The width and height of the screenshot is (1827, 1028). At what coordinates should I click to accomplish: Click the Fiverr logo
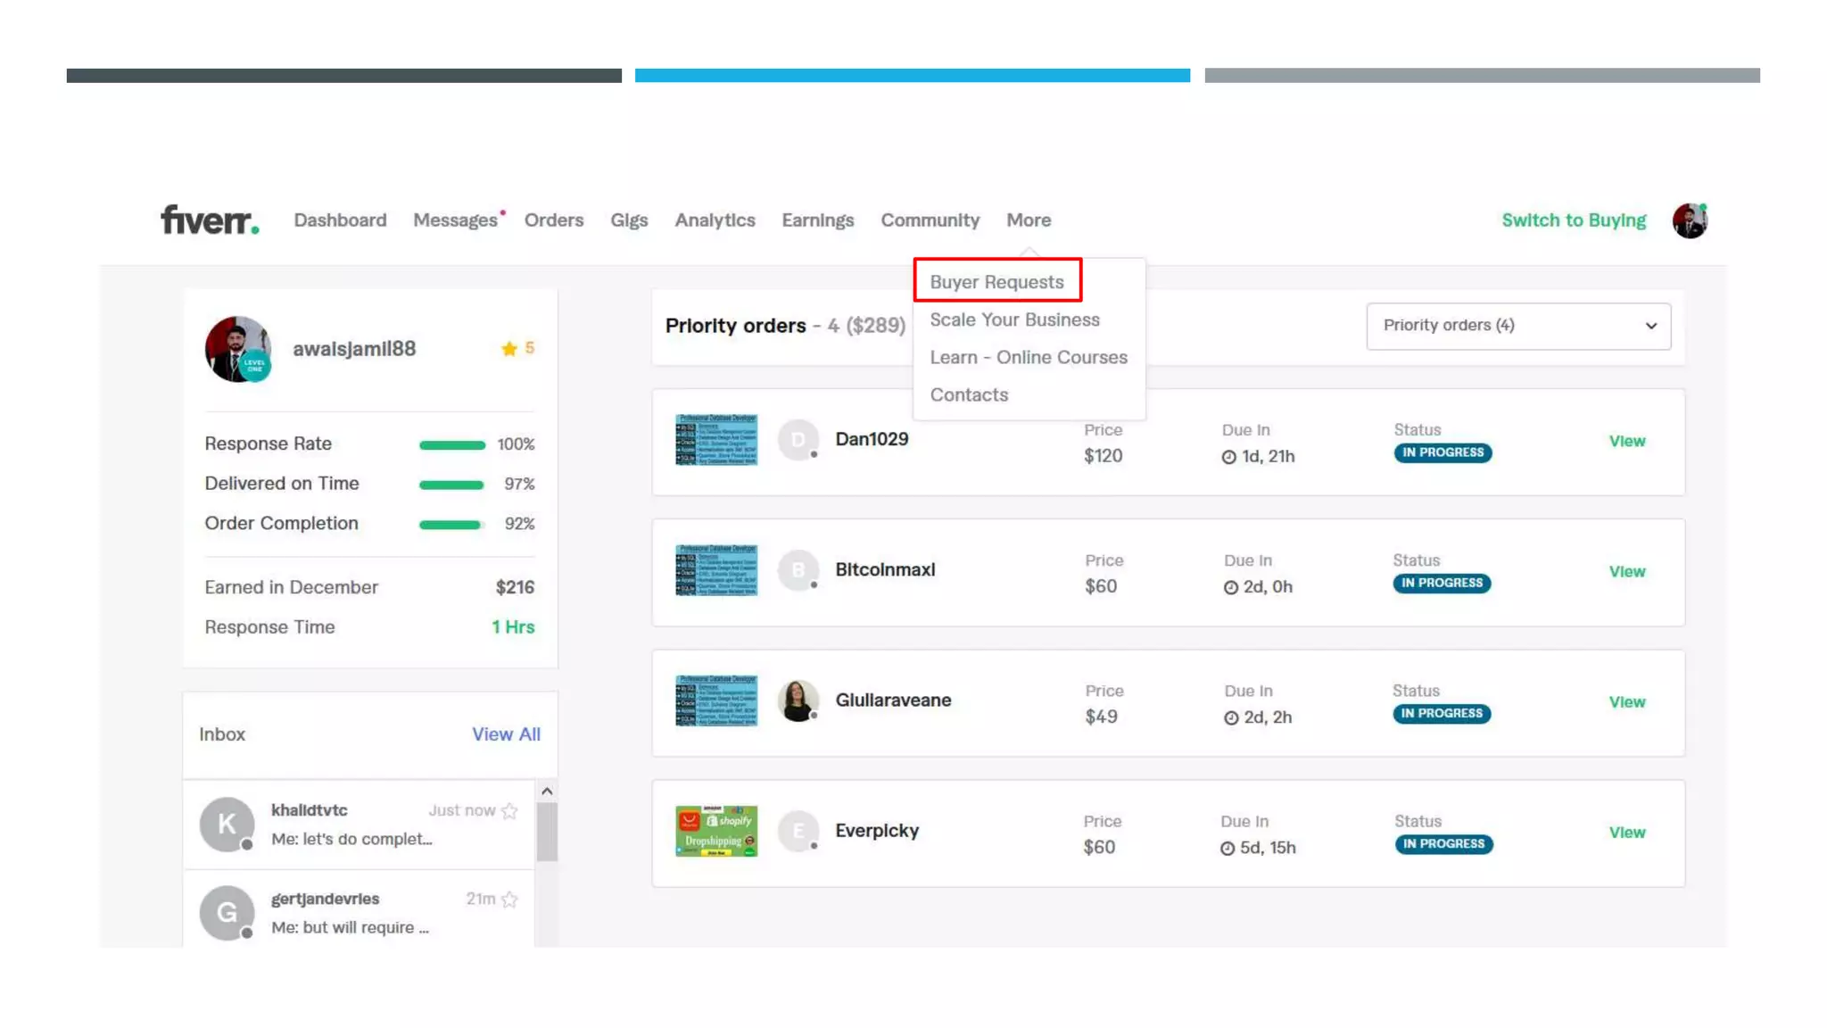tap(209, 220)
